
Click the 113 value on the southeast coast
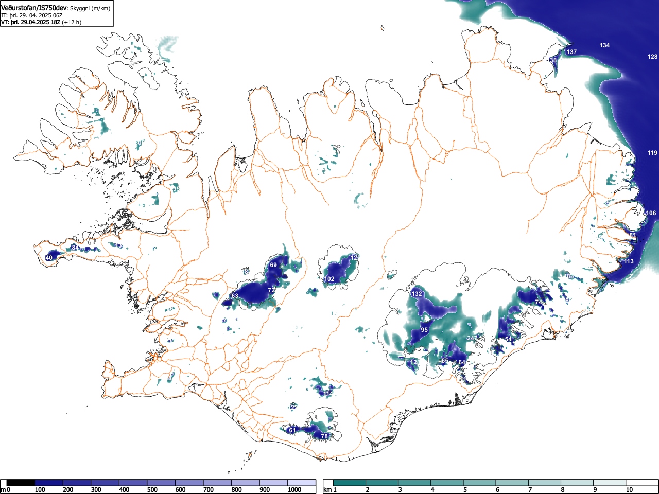pos(629,261)
